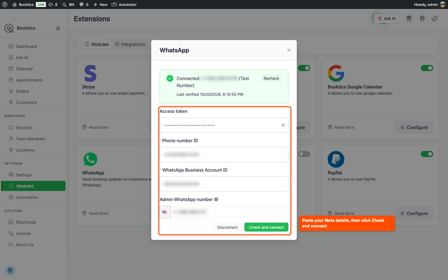This screenshot has height=280, width=448.
Task: Click Read More on the Stripe card
Action: coord(95,127)
